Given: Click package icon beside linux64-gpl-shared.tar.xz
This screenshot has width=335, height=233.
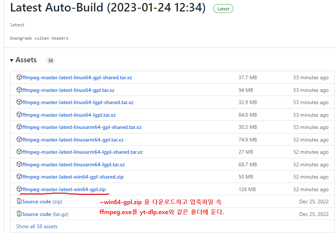Looking at the screenshot, I should click(19, 77).
